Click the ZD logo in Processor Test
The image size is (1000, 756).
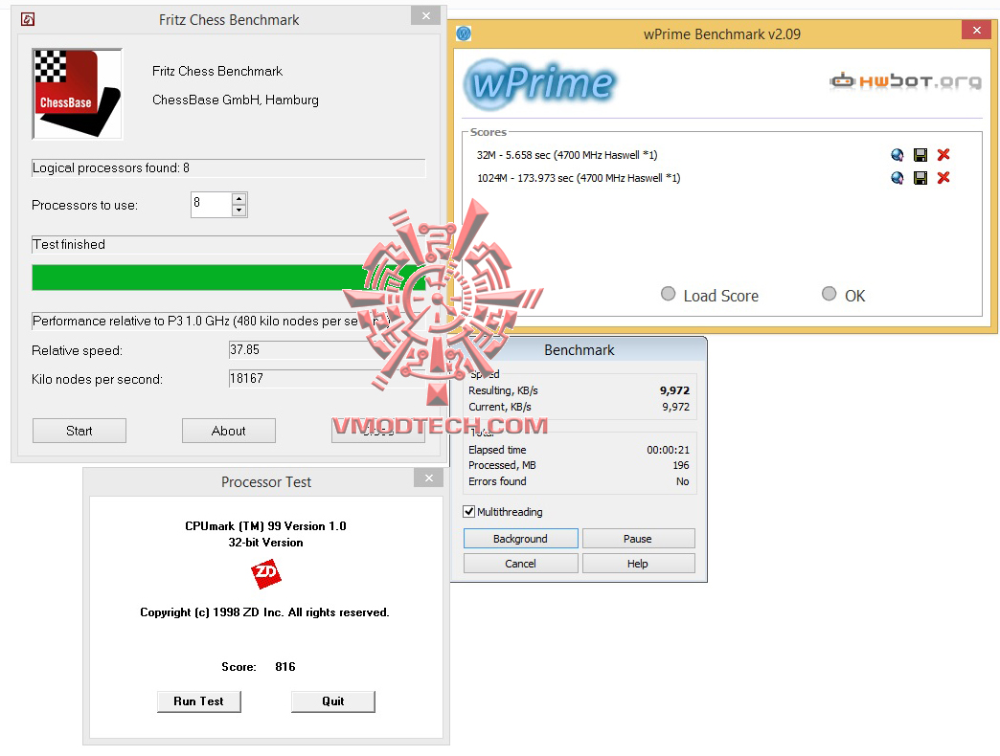click(266, 573)
